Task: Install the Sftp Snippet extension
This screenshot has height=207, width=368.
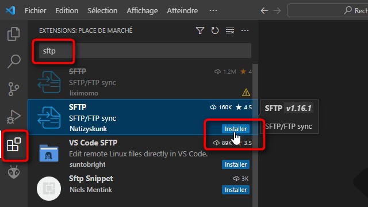Action: click(x=236, y=190)
